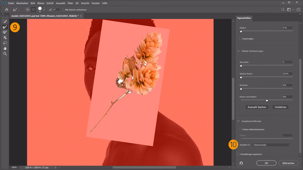The height and width of the screenshot is (170, 303).
Task: Click the canvas horizontal scrollbar
Action: (144, 167)
